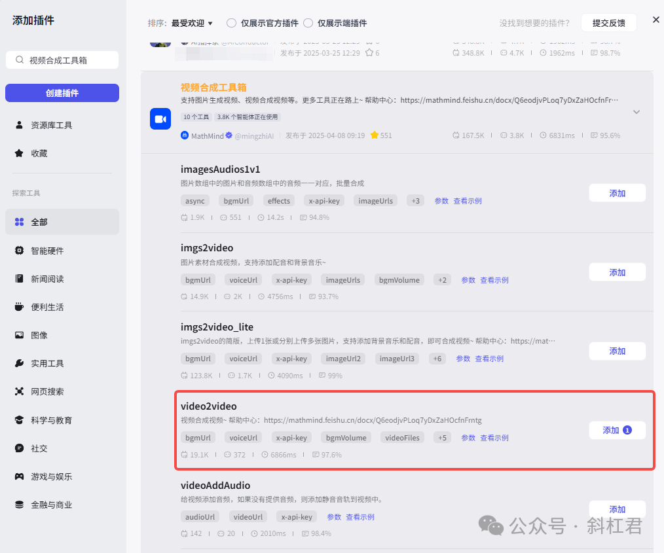The image size is (664, 553).
Task: Collapse the 视频合成工具箱 plugin chevron
Action: (x=636, y=112)
